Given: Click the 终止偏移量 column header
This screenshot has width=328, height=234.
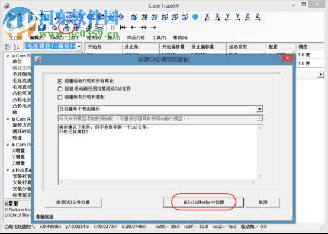Looking at the screenshot, I should pos(207,47).
